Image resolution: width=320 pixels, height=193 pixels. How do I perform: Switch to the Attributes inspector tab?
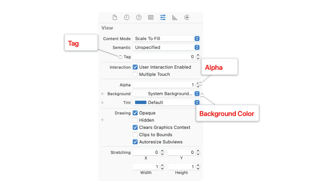tap(163, 17)
